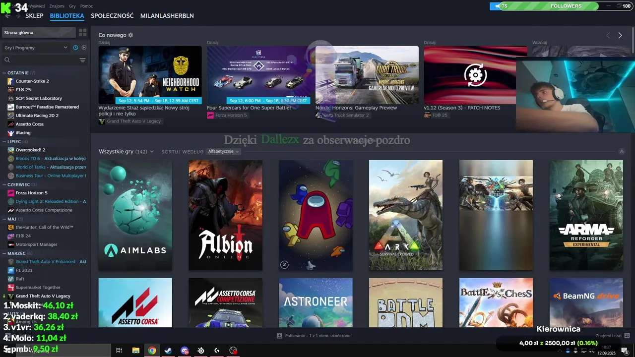Open the Co nowego settings gear
The width and height of the screenshot is (635, 357).
click(130, 35)
